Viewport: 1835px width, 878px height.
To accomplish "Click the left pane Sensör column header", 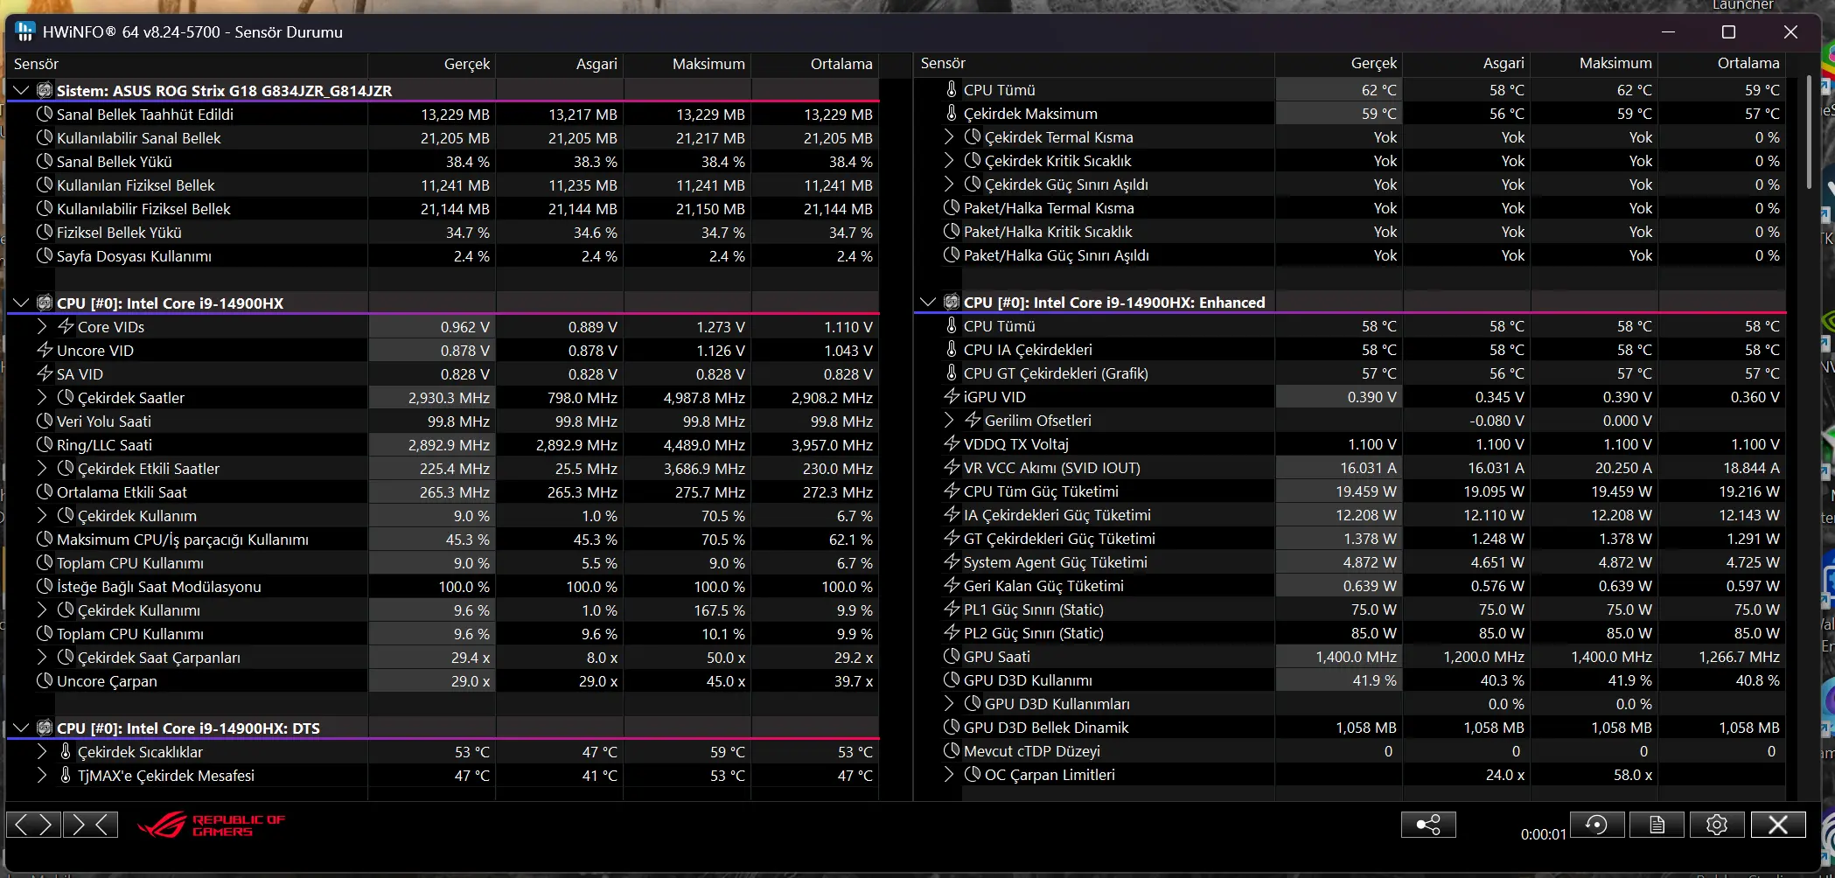I will coord(187,64).
